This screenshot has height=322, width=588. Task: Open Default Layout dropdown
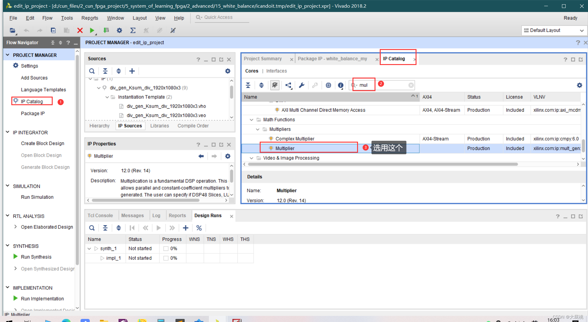click(x=554, y=30)
